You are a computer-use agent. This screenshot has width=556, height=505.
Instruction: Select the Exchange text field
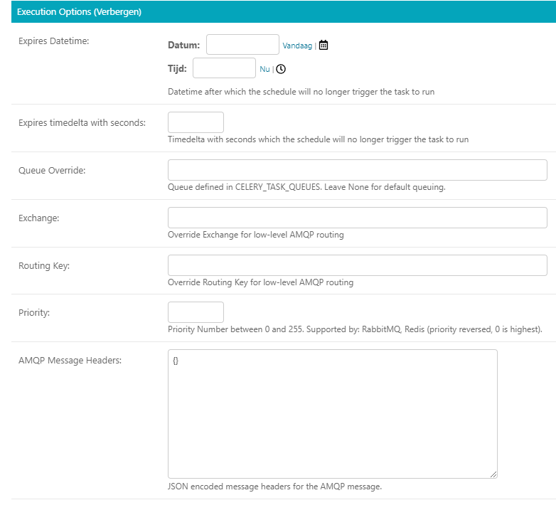(357, 218)
